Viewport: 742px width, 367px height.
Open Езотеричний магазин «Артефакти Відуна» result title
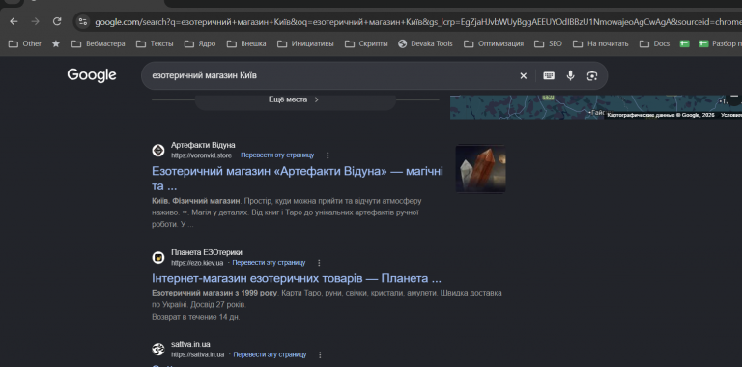tap(298, 179)
